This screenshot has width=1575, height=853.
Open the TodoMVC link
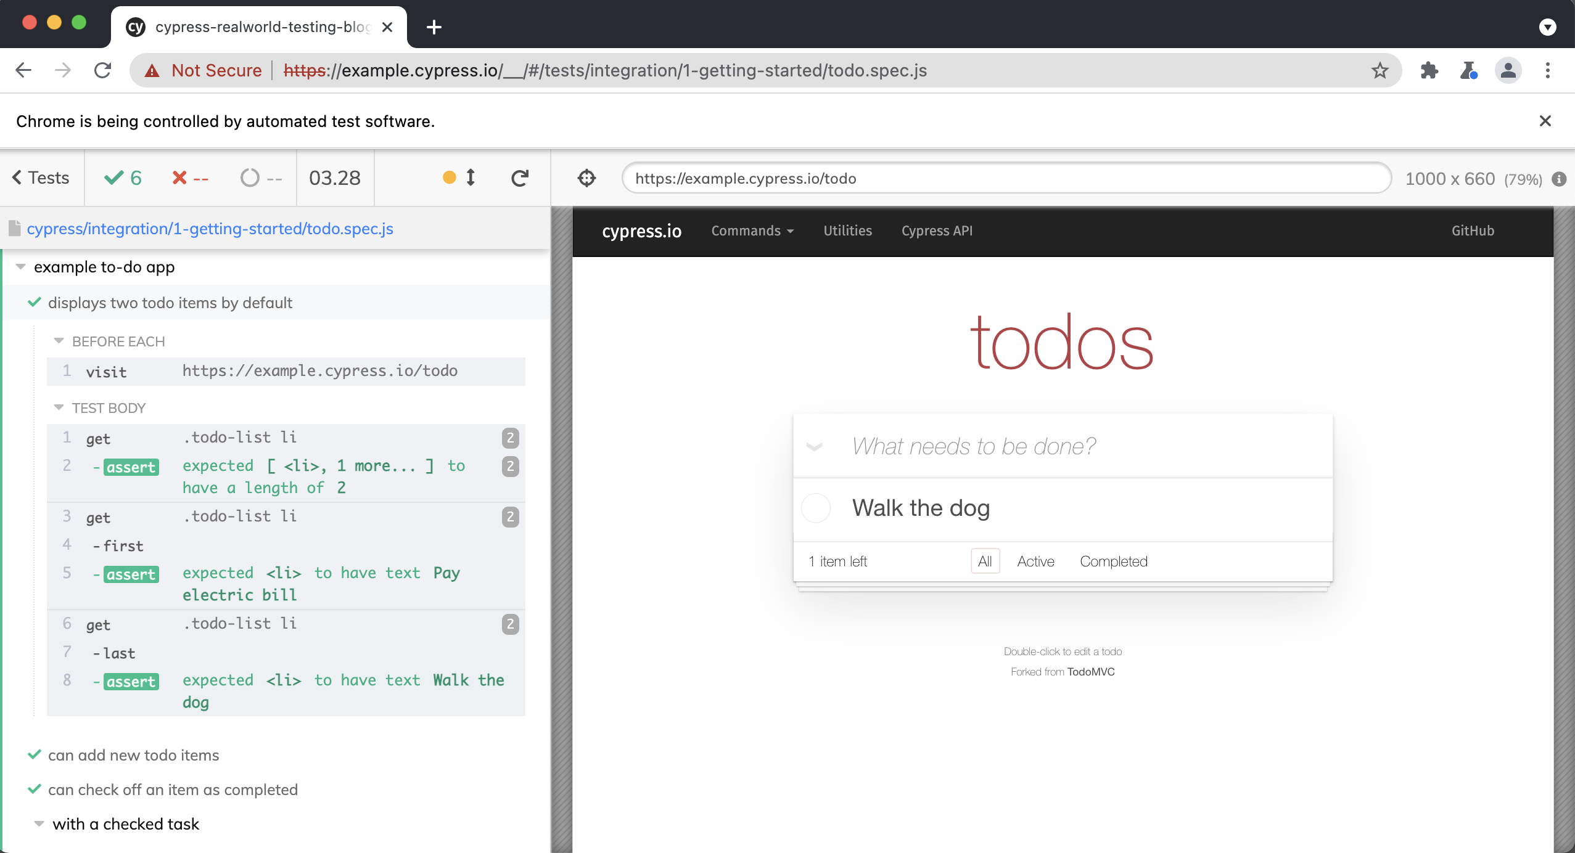point(1091,672)
